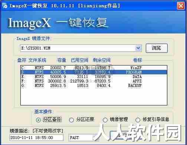Click the used space value 18513
This screenshot has width=187, height=145.
pyautogui.click(x=83, y=85)
